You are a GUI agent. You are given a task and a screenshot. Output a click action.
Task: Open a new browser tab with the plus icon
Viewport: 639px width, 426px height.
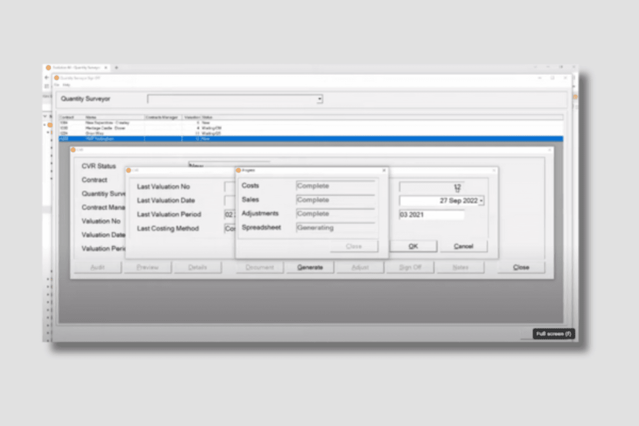point(116,67)
